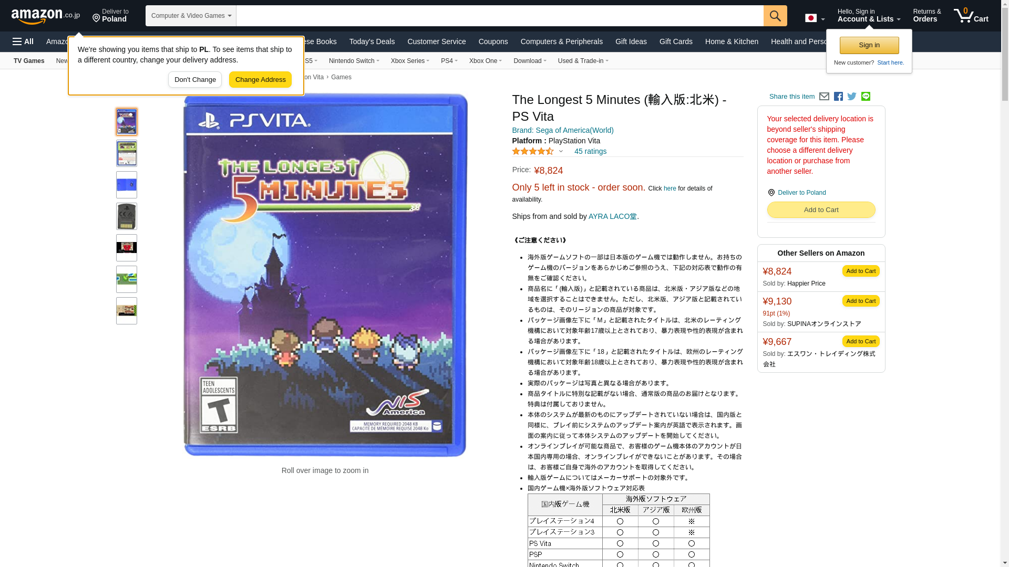Click the yellow Sign in button

869,45
